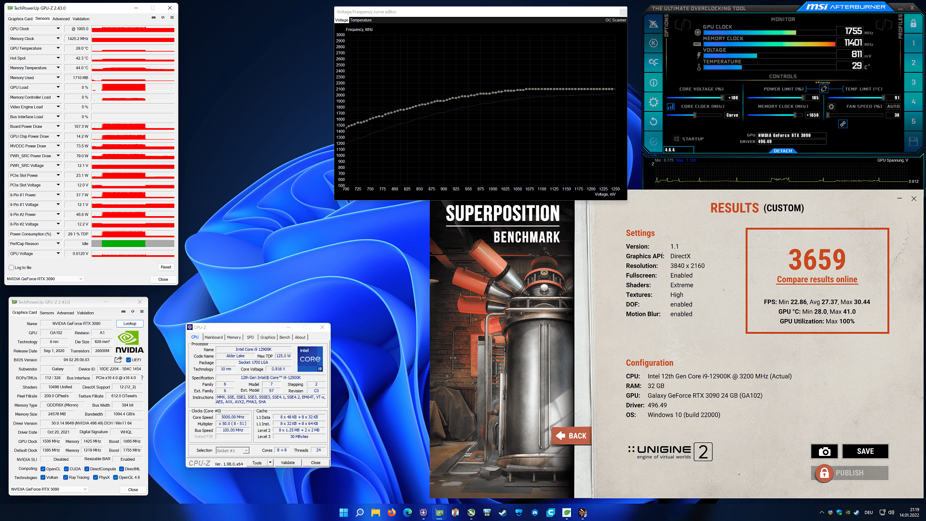Open GPU selector dropdown in GPU-Z sensors window

[x=45, y=279]
